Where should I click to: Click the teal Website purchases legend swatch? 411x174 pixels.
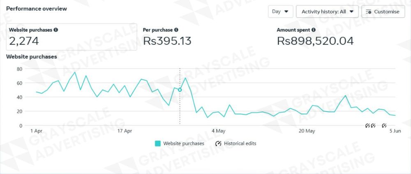coord(158,144)
